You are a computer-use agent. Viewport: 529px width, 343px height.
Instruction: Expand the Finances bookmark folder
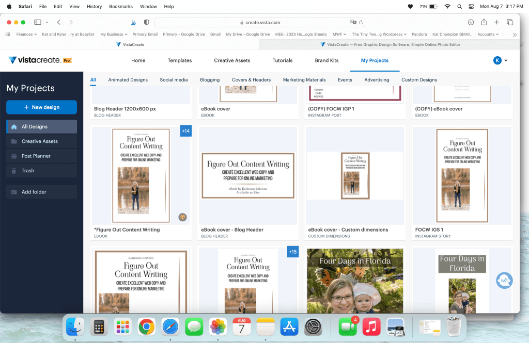coord(26,35)
